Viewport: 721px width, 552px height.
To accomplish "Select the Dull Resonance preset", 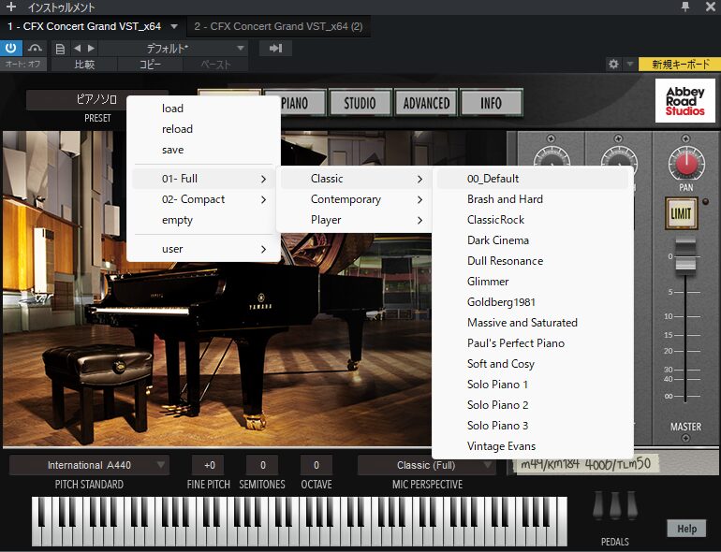I will pyautogui.click(x=533, y=261).
